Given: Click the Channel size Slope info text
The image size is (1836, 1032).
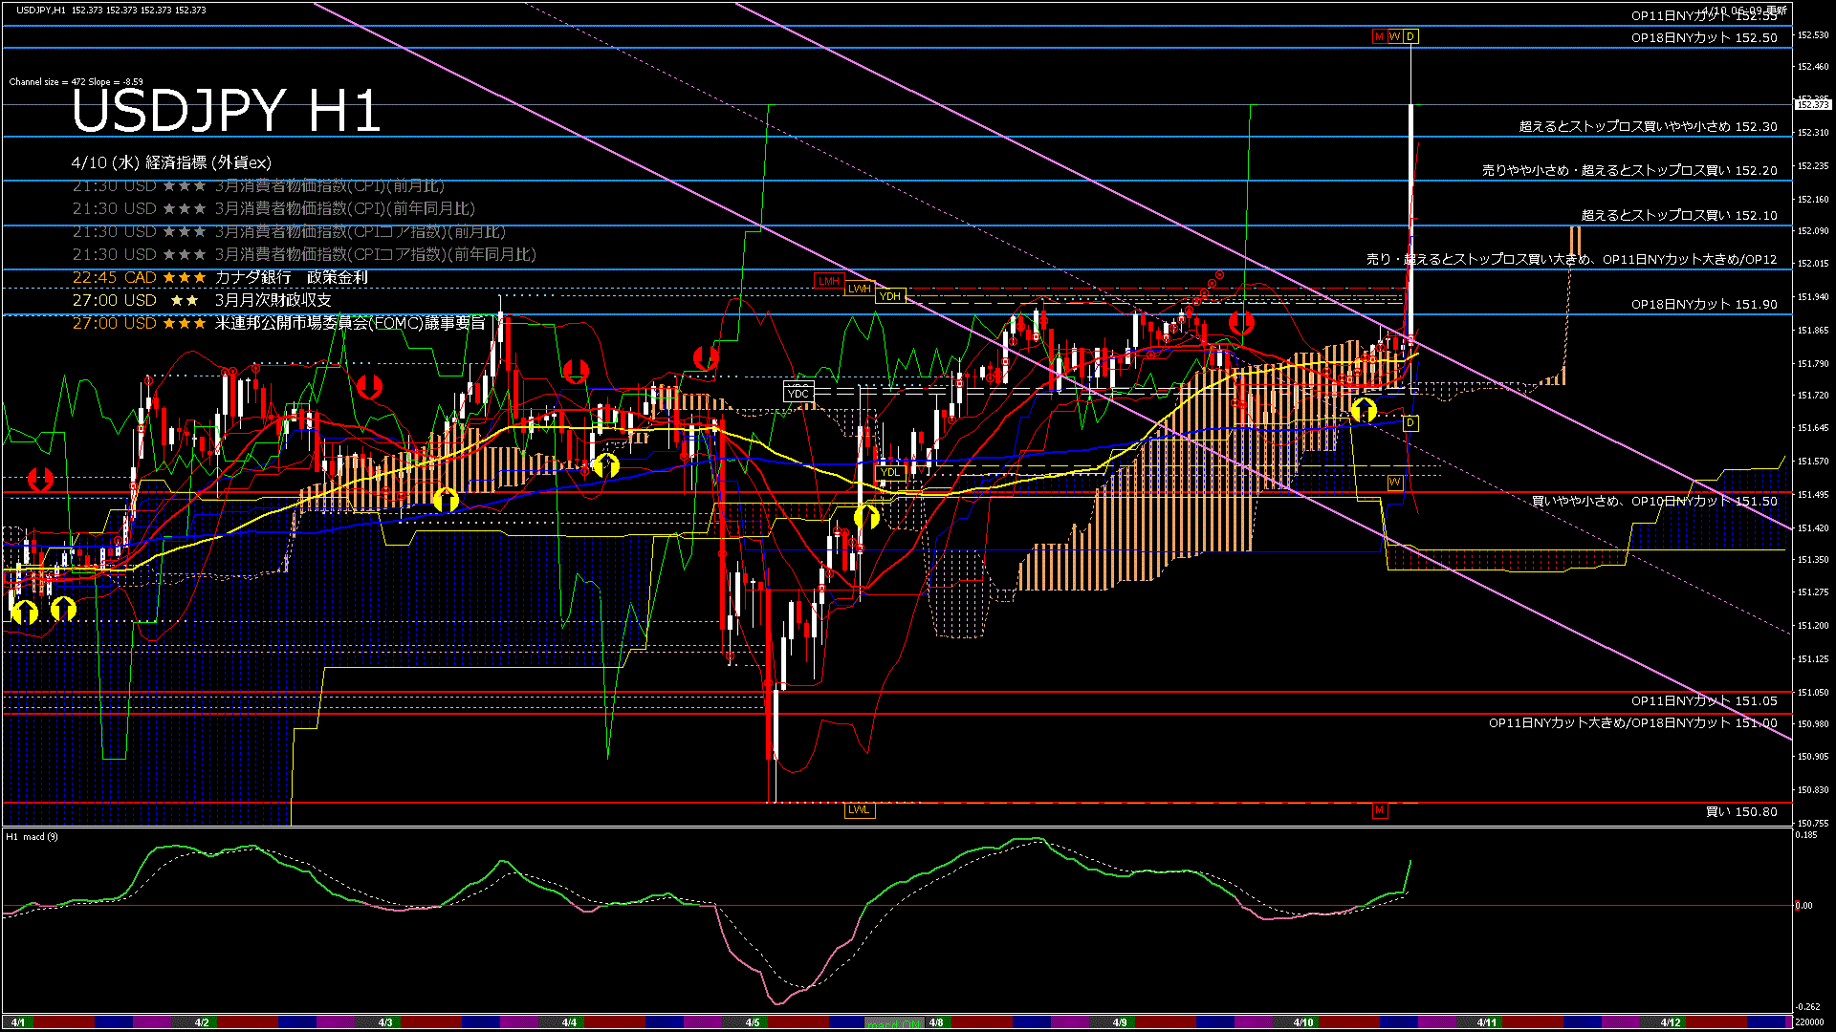Looking at the screenshot, I should pyautogui.click(x=76, y=82).
